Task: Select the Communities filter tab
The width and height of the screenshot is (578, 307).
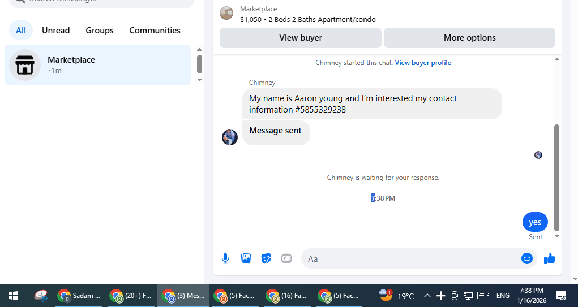Action: coord(155,30)
